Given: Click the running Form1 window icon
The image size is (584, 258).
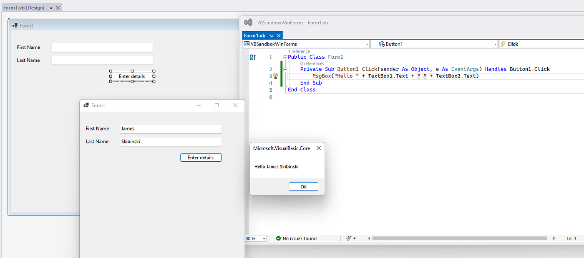Looking at the screenshot, I should click(x=86, y=105).
